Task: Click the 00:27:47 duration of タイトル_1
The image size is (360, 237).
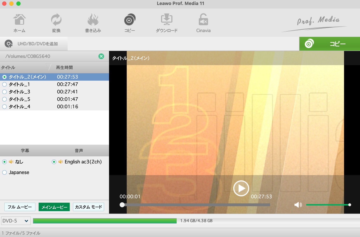Action: [x=67, y=84]
